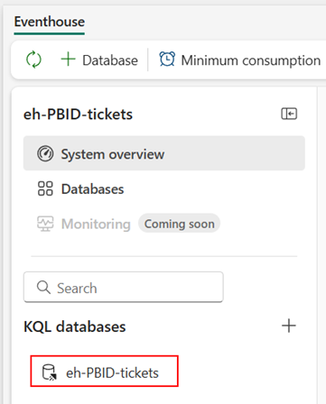
Task: Click the Monitoring chart screen icon
Action: click(45, 224)
